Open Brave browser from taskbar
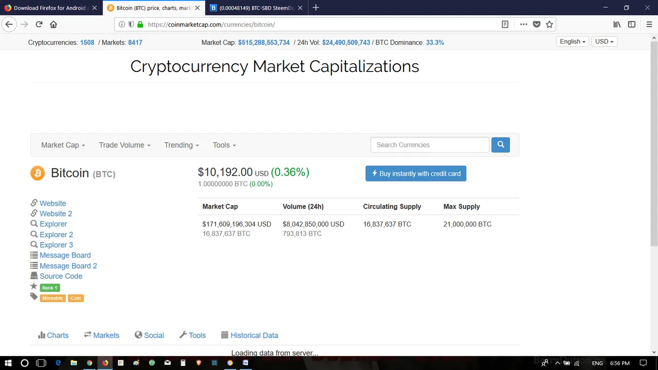 pos(198,363)
